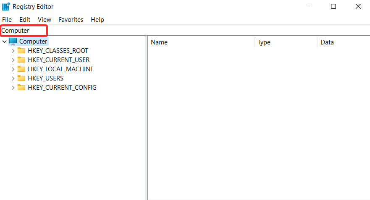Click the address bar showing Computer
The image size is (370, 200).
[x=24, y=31]
